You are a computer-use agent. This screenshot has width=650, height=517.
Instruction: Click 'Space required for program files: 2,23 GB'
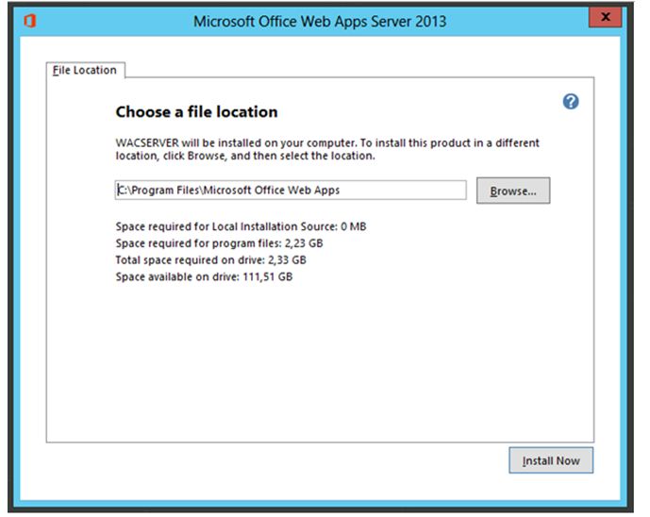[219, 243]
